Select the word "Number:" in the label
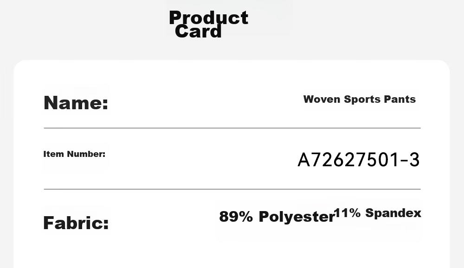 click(86, 154)
